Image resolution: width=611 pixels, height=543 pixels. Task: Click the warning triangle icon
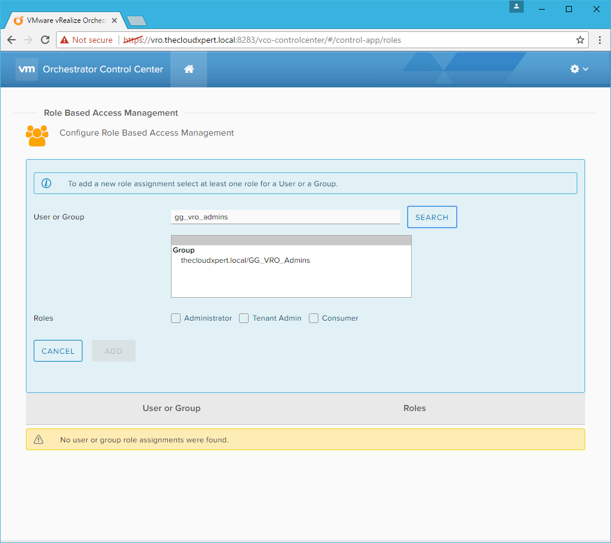[39, 439]
